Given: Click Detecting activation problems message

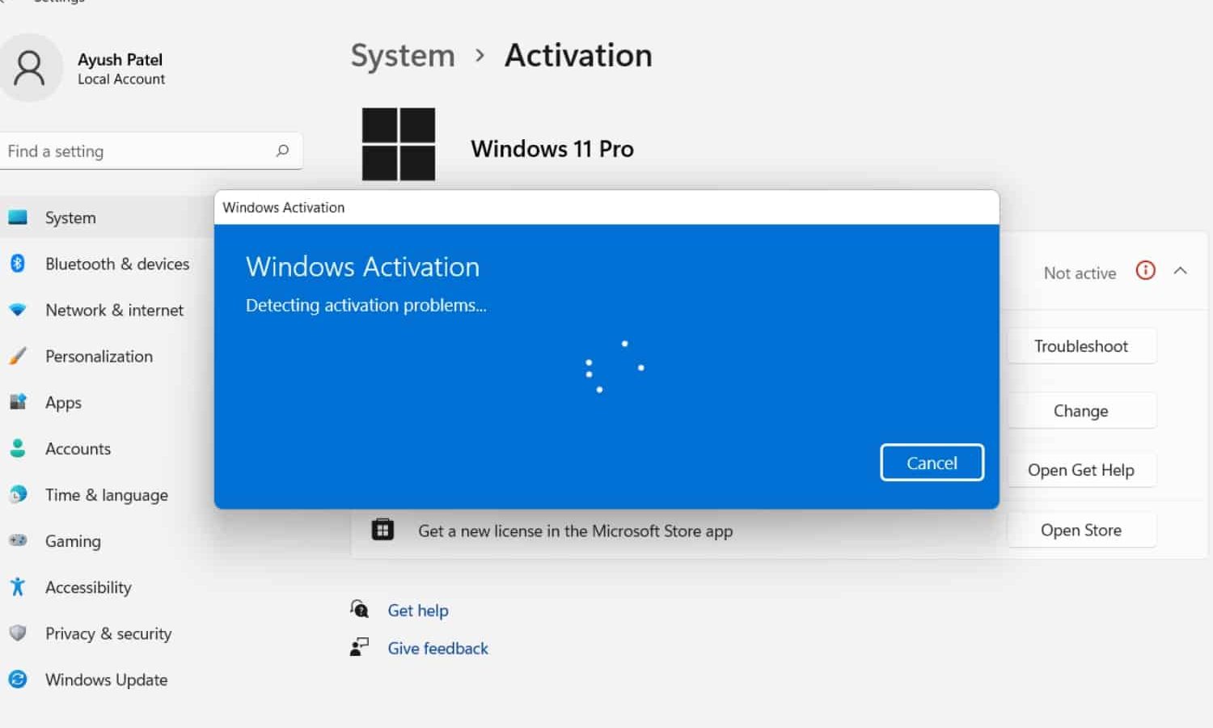Looking at the screenshot, I should coord(366,305).
